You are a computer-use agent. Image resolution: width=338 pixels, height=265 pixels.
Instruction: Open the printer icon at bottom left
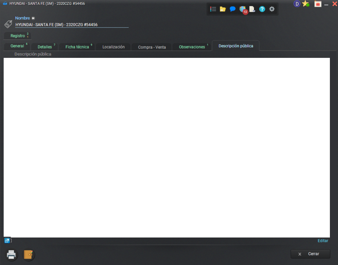click(11, 255)
